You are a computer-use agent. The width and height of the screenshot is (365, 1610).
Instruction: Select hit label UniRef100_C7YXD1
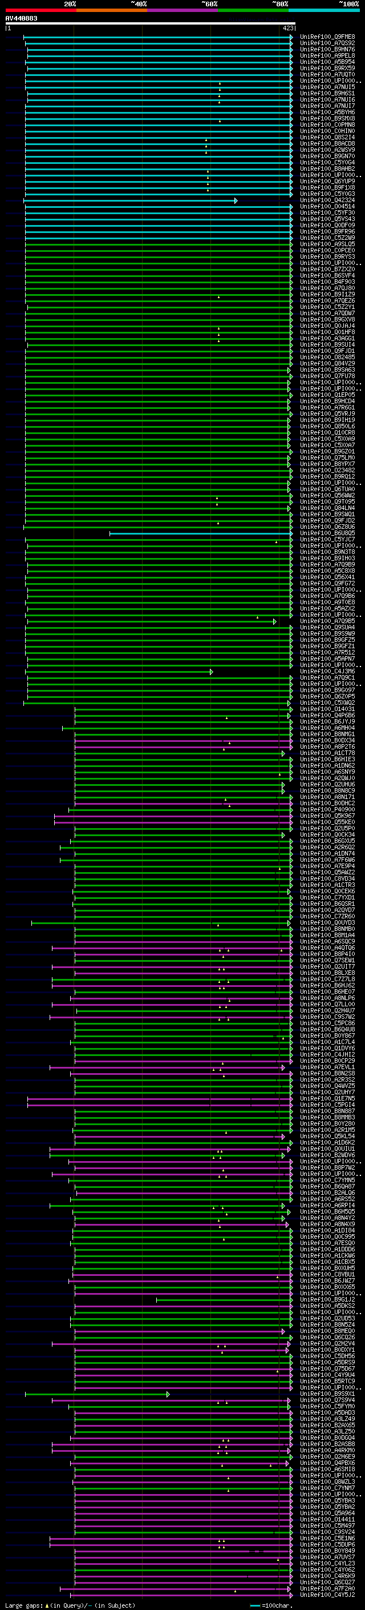point(327,897)
